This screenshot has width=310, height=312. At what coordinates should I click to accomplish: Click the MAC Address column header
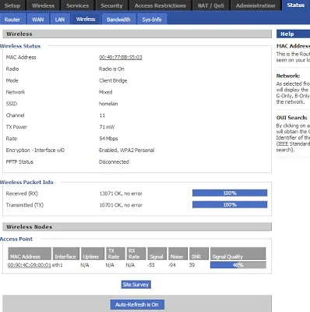(30, 253)
